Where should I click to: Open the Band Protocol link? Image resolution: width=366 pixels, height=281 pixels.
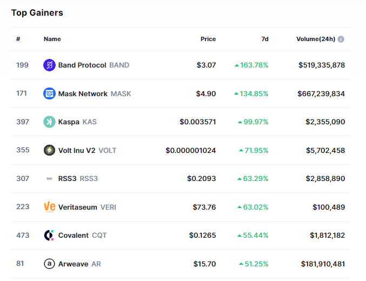click(x=82, y=65)
